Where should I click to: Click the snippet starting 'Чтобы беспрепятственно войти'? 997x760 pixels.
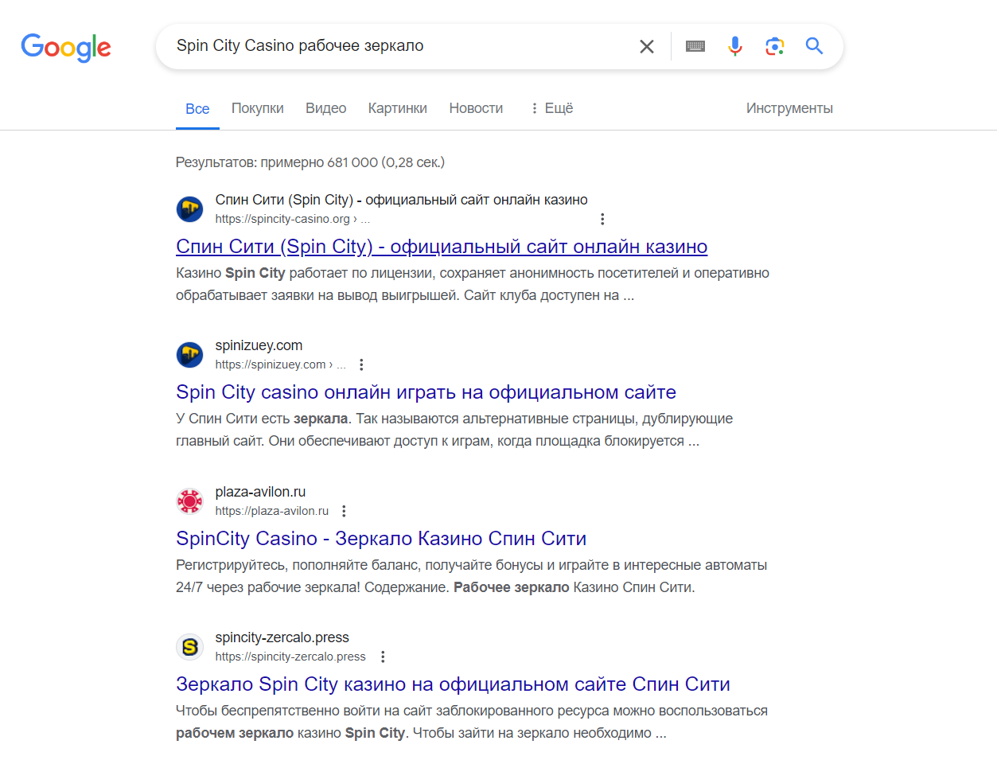(472, 722)
